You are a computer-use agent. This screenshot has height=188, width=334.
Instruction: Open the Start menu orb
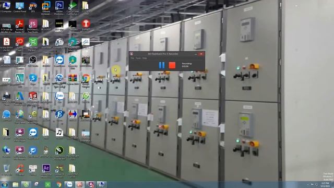(x=5, y=184)
